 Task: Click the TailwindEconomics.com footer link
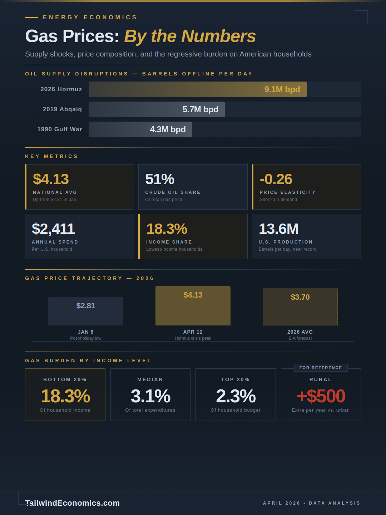(x=73, y=503)
